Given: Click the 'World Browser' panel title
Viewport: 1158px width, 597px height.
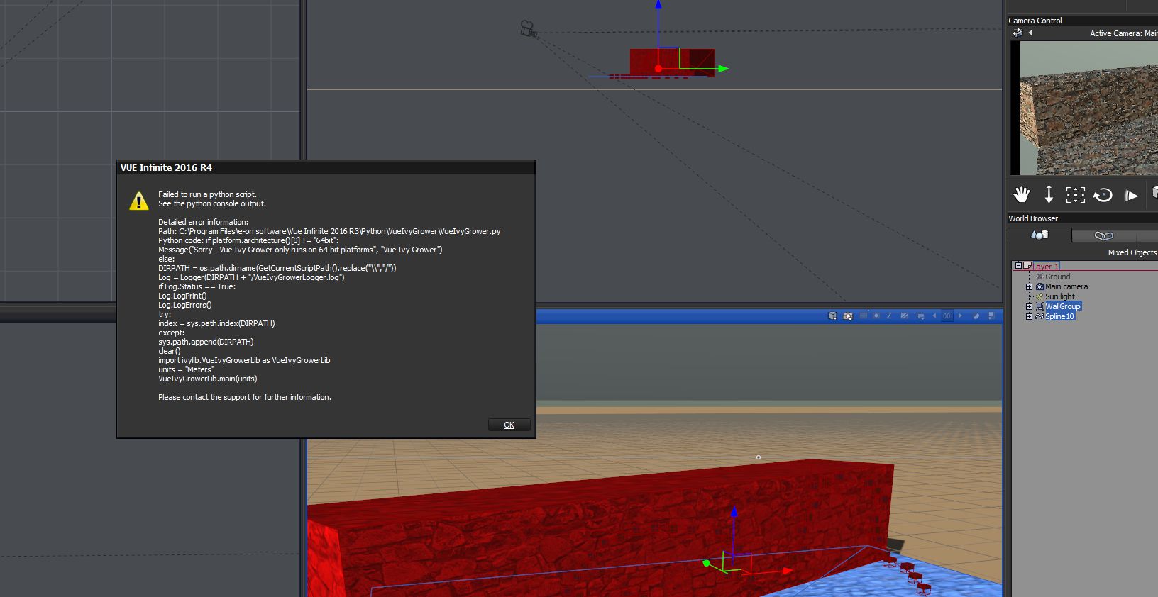Looking at the screenshot, I should [x=1033, y=218].
